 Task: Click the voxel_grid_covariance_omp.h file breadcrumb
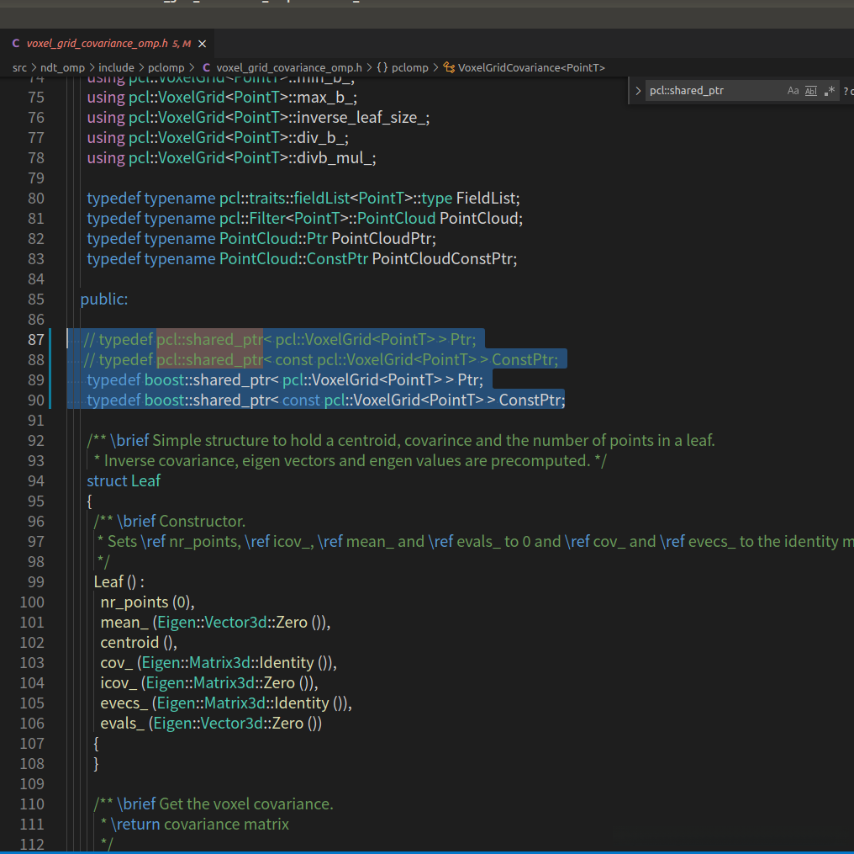click(x=288, y=67)
